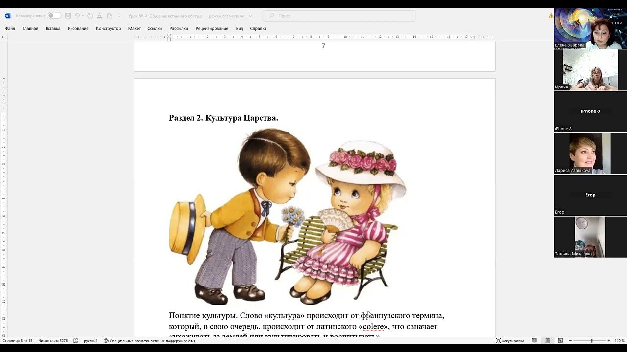Open the Рассылки tab
627x352 pixels.
click(179, 28)
